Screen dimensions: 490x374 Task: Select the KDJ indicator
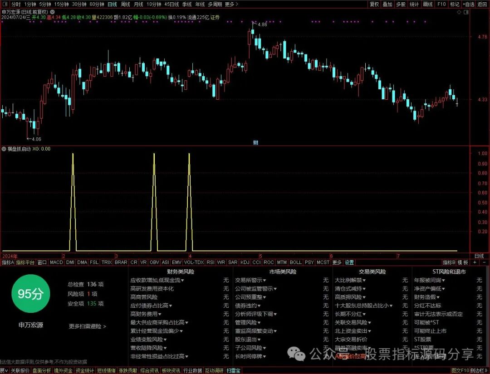pyautogui.click(x=245, y=262)
